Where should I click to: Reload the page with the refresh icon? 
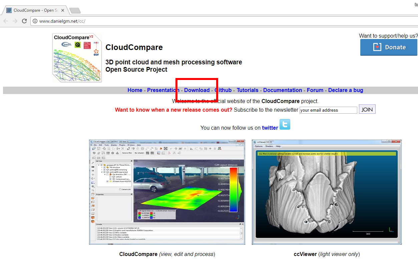coord(24,21)
